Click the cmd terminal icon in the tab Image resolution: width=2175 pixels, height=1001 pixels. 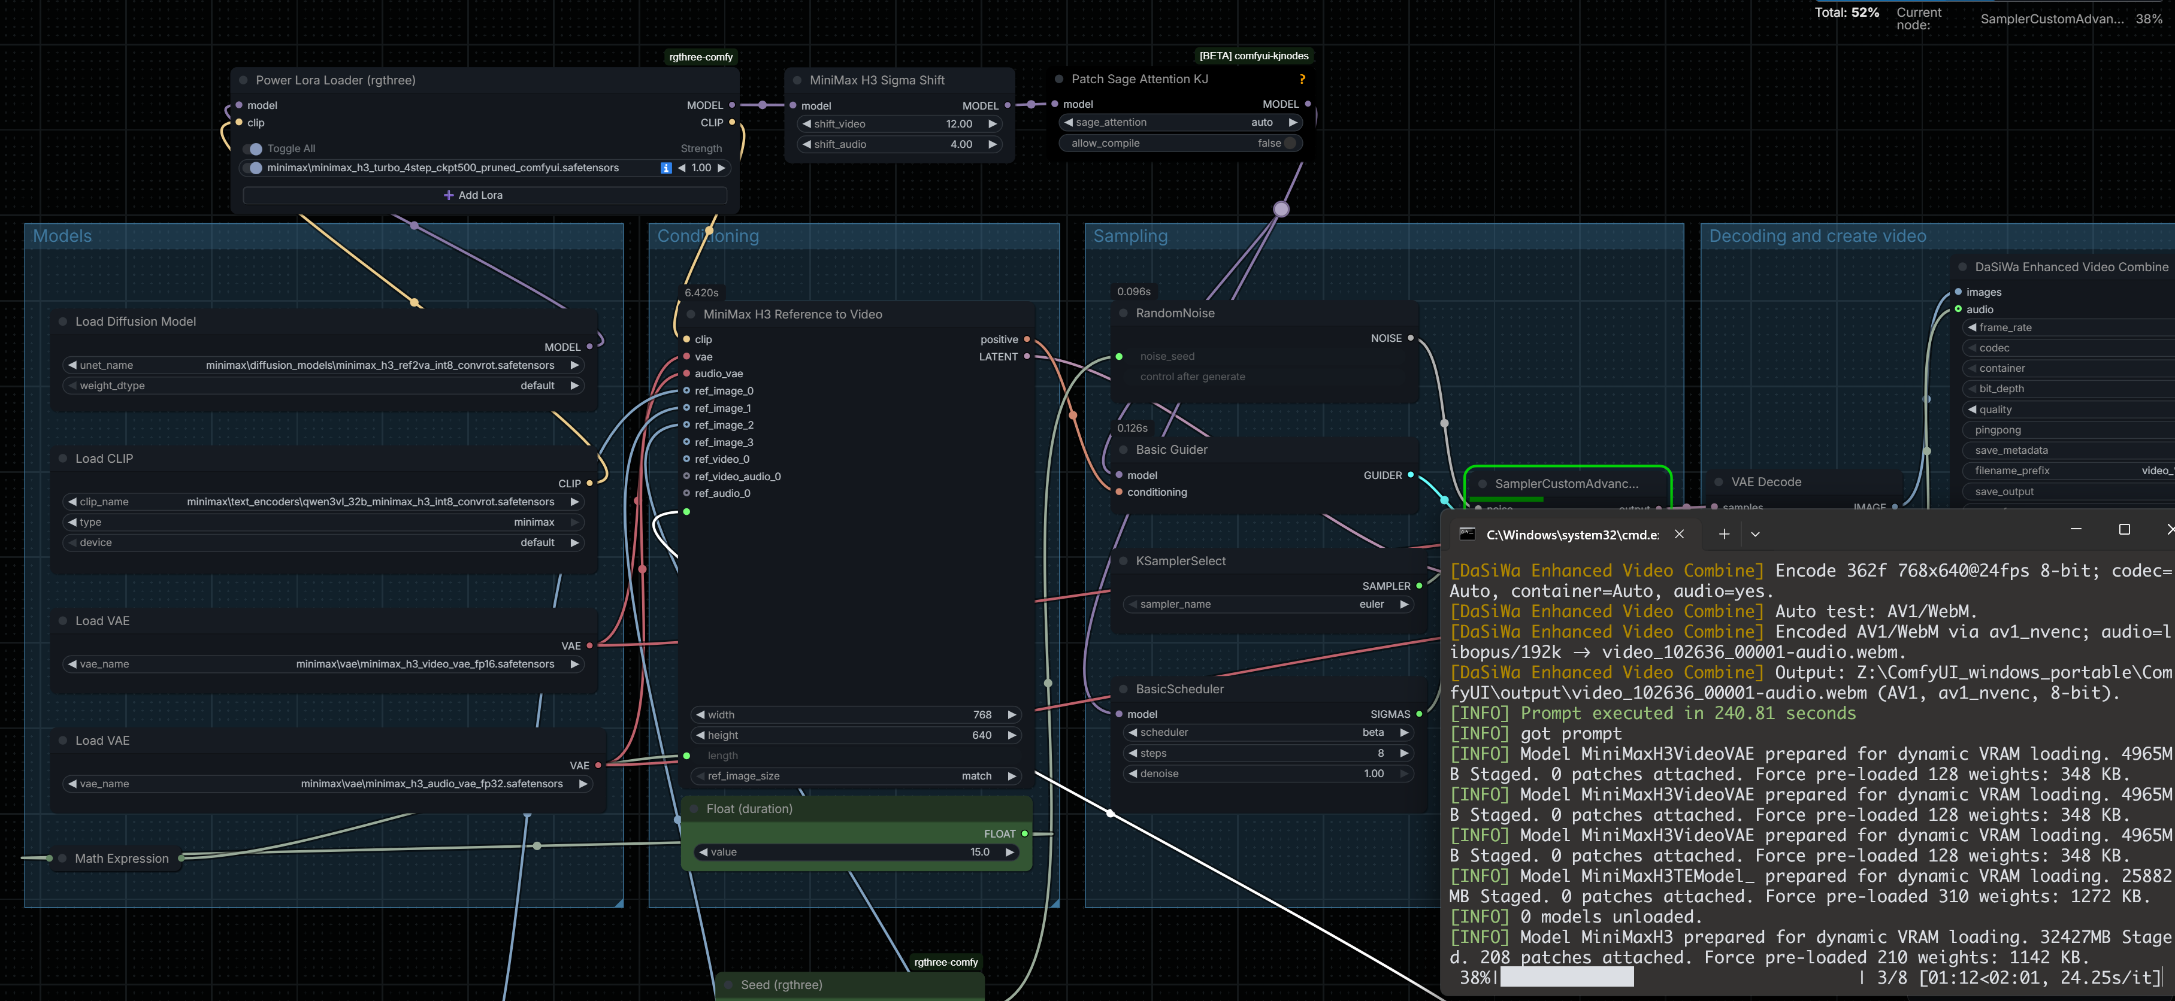click(1468, 534)
